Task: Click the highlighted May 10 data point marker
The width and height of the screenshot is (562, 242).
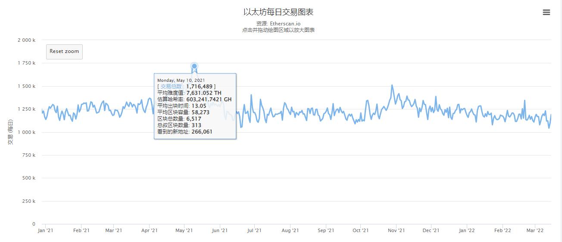Action: point(194,66)
